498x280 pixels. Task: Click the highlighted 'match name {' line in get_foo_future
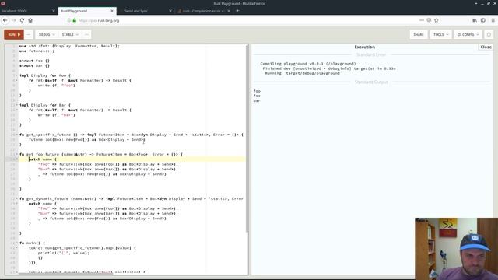132,159
